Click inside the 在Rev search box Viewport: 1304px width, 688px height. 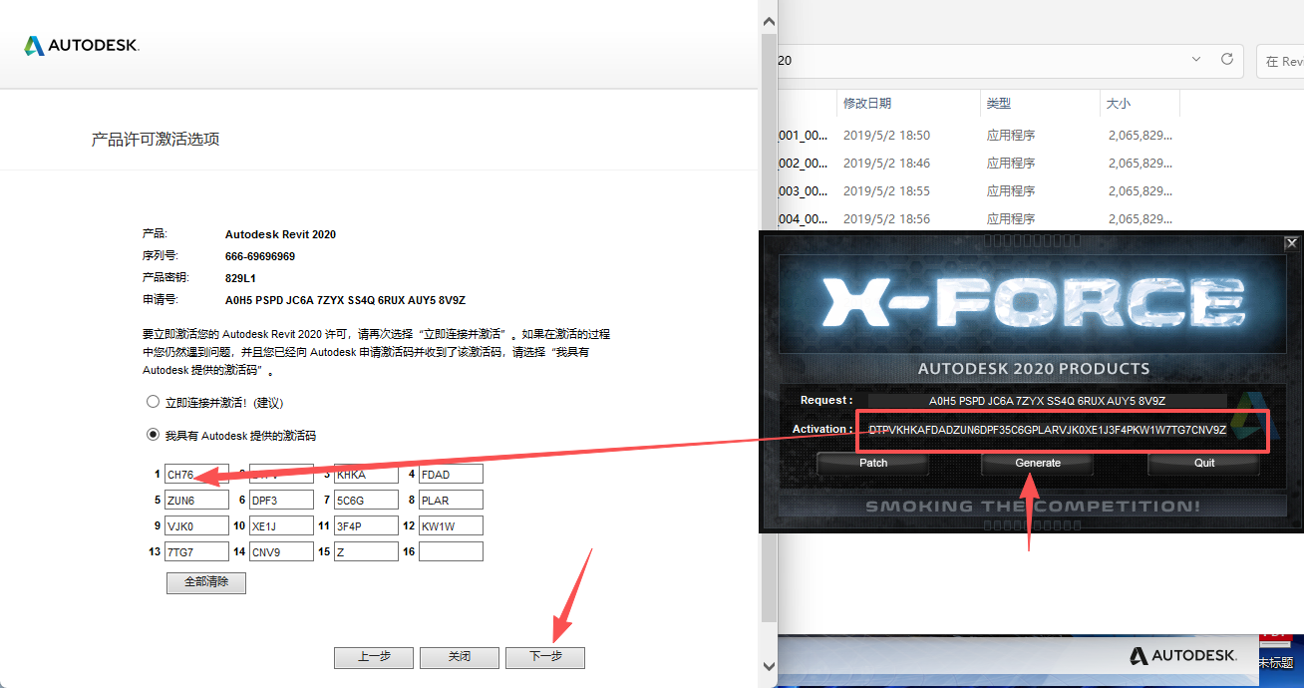click(x=1288, y=61)
